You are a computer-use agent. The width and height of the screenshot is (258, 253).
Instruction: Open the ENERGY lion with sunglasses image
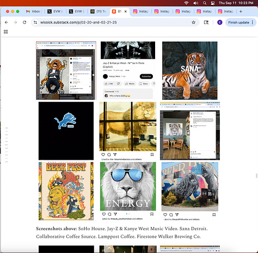coord(128,186)
